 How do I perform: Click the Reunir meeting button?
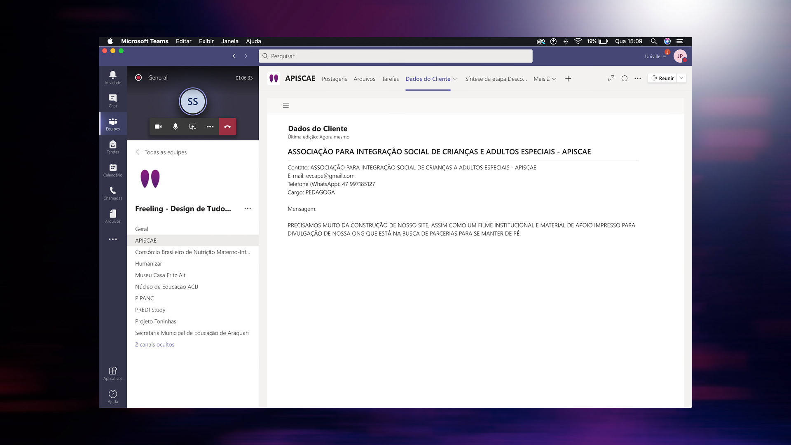click(662, 78)
